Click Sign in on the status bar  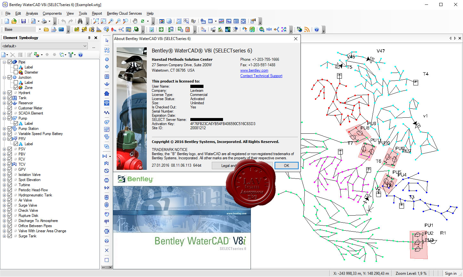(451, 273)
